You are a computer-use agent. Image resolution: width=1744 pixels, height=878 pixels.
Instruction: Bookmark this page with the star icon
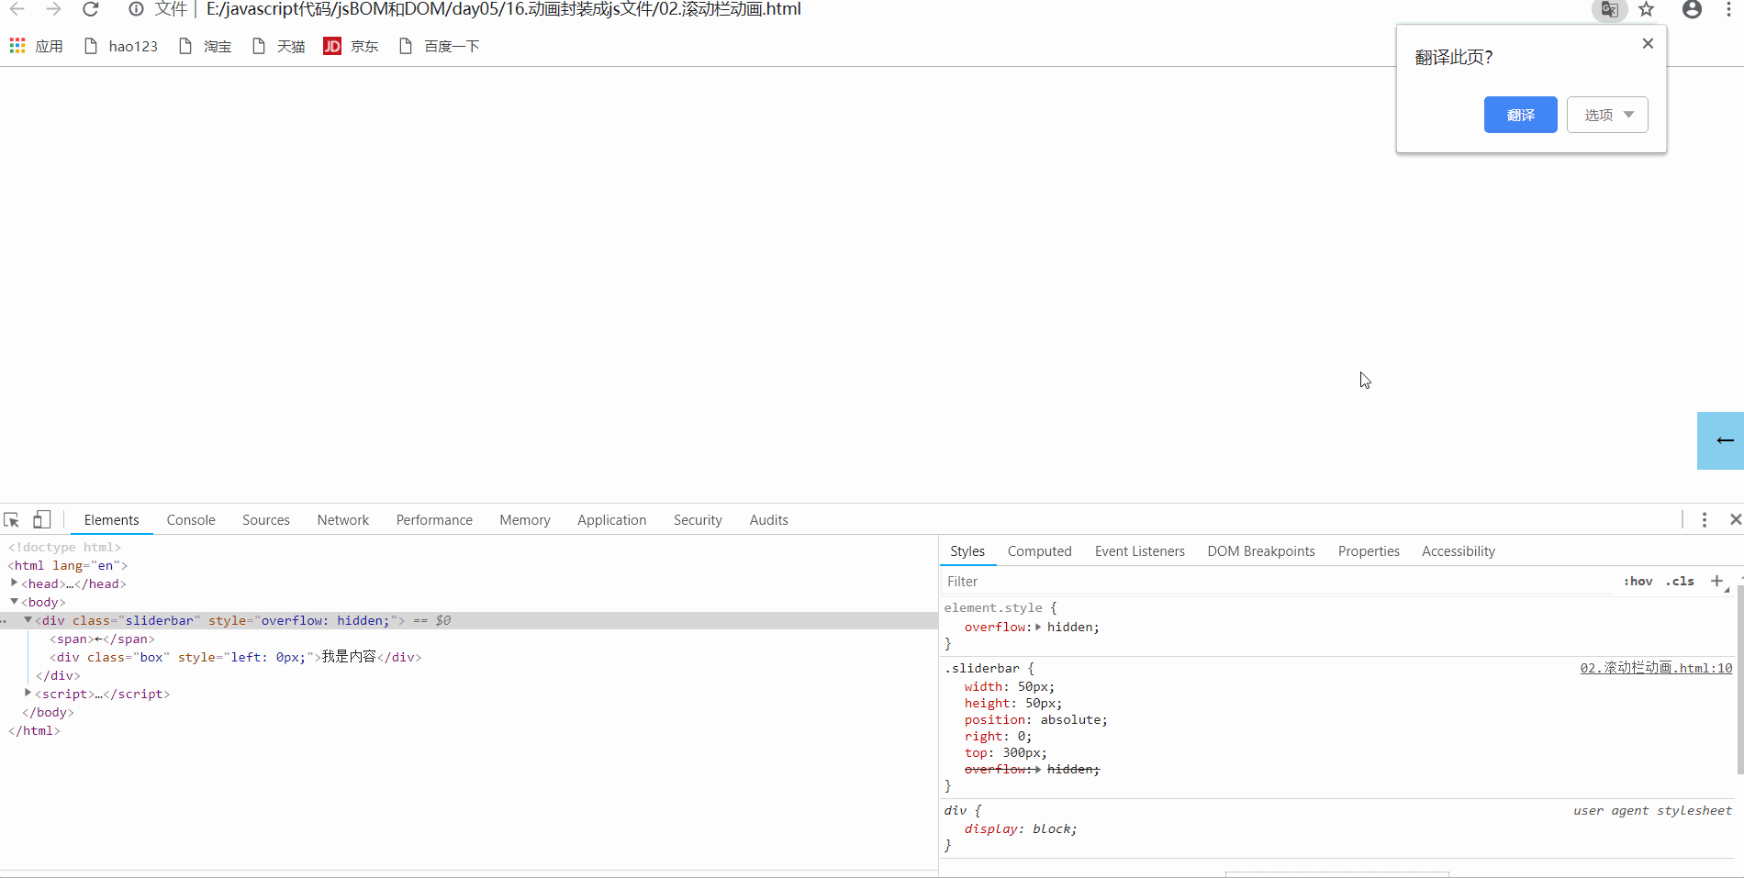tap(1646, 9)
